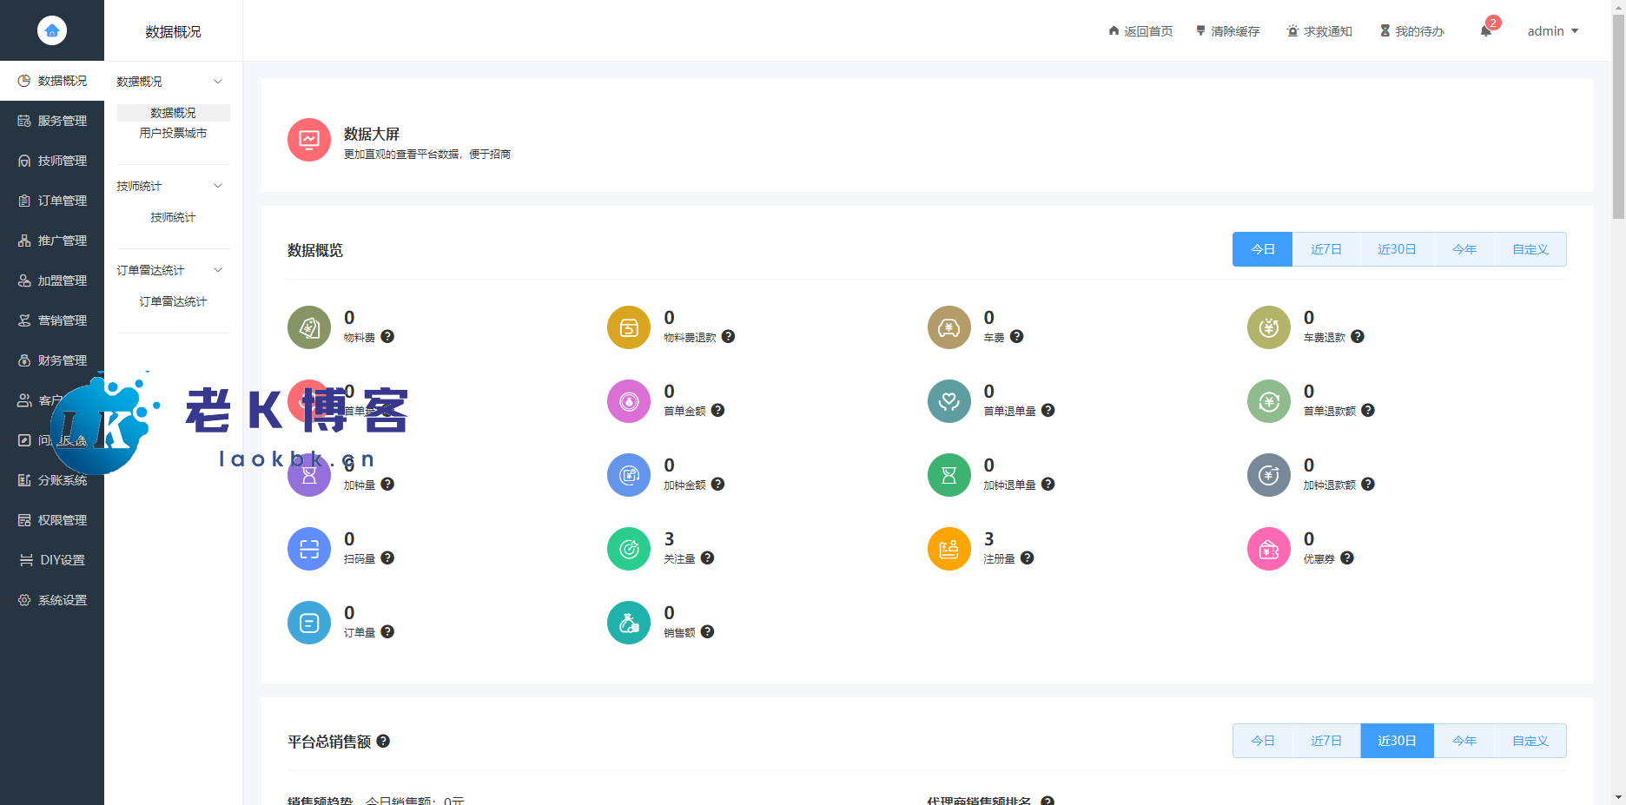Open the notification bell icon
The height and width of the screenshot is (805, 1626).
pos(1485,31)
